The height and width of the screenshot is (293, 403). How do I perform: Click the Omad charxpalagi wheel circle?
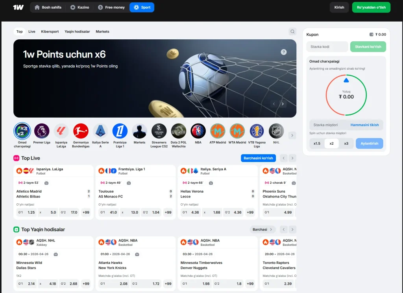click(x=346, y=95)
